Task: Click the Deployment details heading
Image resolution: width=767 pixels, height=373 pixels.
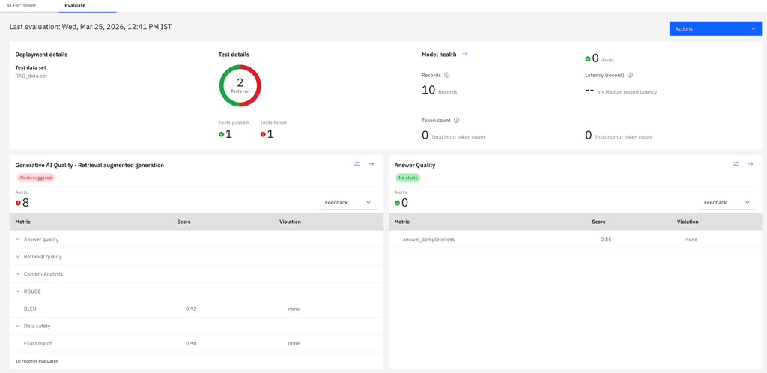Action: tap(42, 54)
